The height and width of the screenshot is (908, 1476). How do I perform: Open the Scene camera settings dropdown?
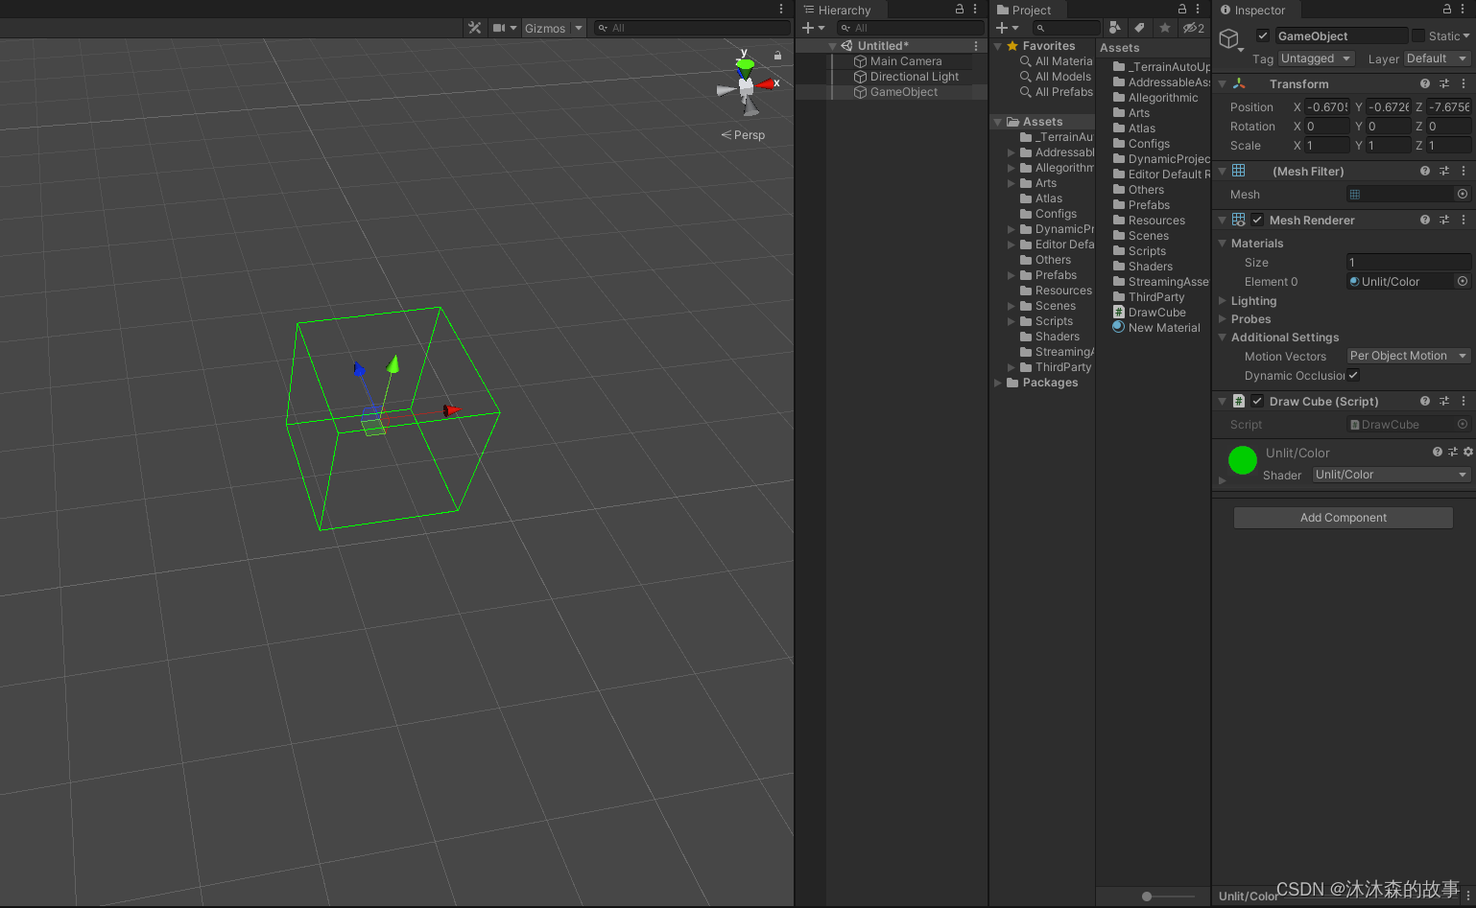tap(505, 28)
